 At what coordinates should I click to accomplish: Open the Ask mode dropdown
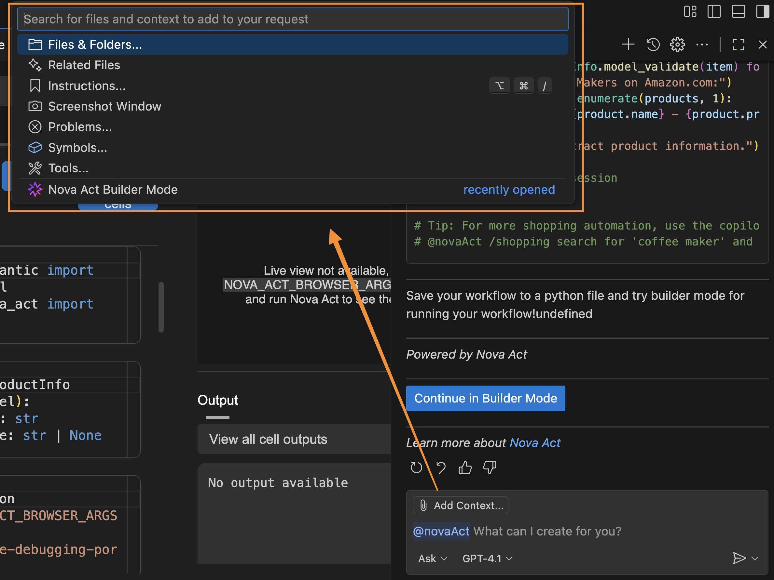[x=433, y=558]
